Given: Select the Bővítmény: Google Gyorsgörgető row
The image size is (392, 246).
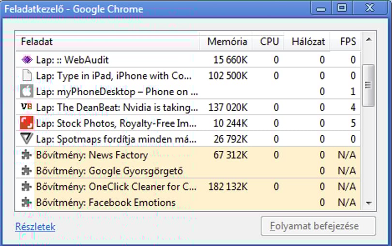Looking at the screenshot, I should click(x=188, y=171).
